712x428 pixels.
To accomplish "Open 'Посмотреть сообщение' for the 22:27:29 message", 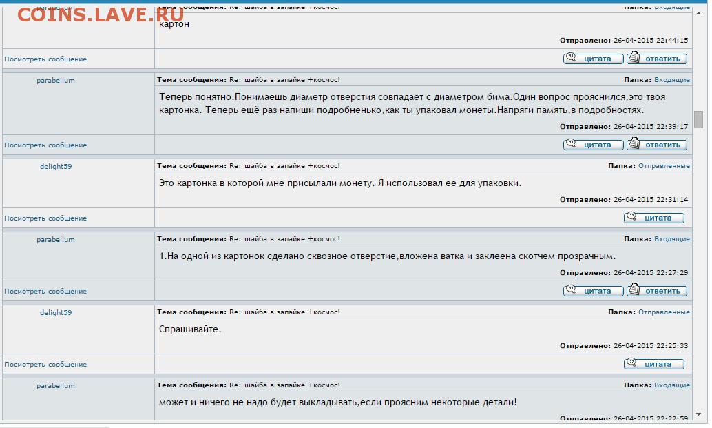I will (45, 292).
